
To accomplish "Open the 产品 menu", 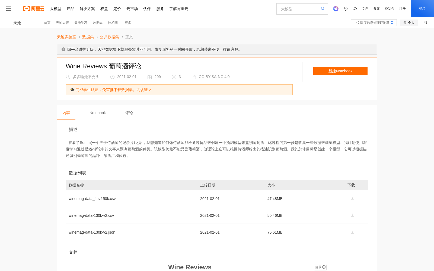I will tap(71, 9).
